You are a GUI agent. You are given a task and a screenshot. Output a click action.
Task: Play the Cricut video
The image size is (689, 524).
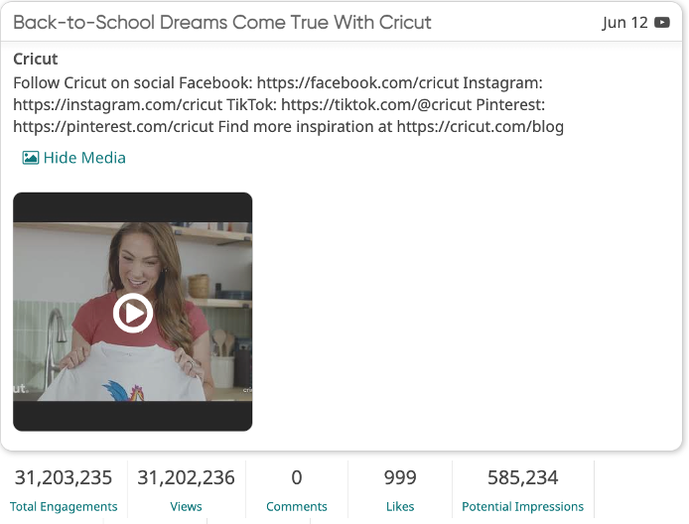pos(133,313)
